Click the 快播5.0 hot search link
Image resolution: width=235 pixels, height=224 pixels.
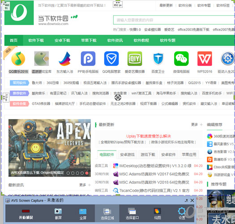tap(135, 30)
